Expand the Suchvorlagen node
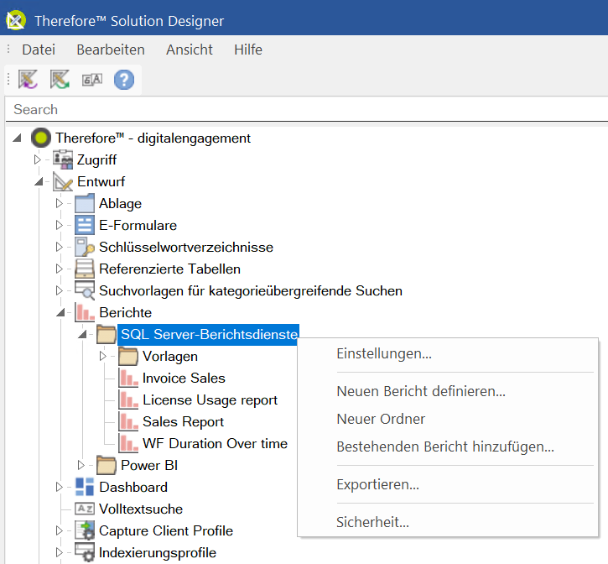The image size is (608, 564). (x=59, y=290)
